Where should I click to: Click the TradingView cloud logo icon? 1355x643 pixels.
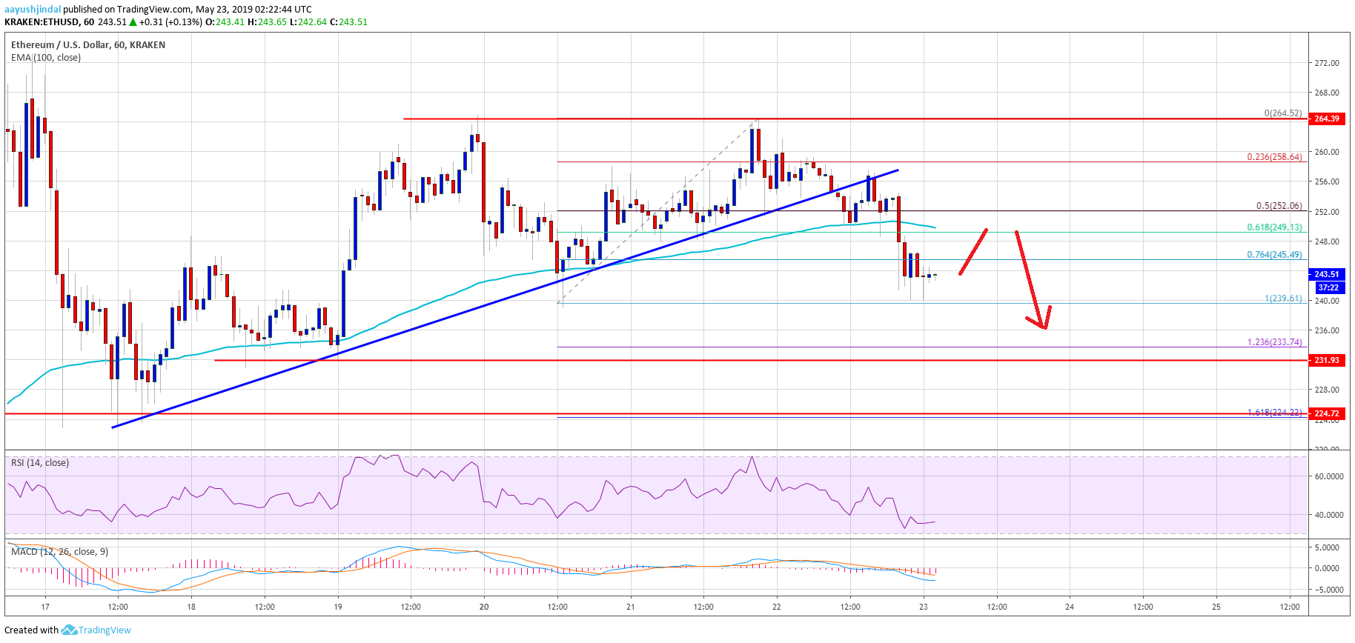pos(69,630)
